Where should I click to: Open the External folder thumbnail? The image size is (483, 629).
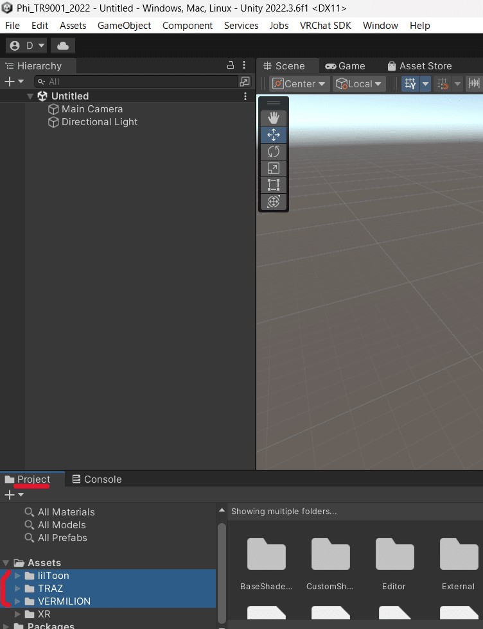(x=459, y=554)
